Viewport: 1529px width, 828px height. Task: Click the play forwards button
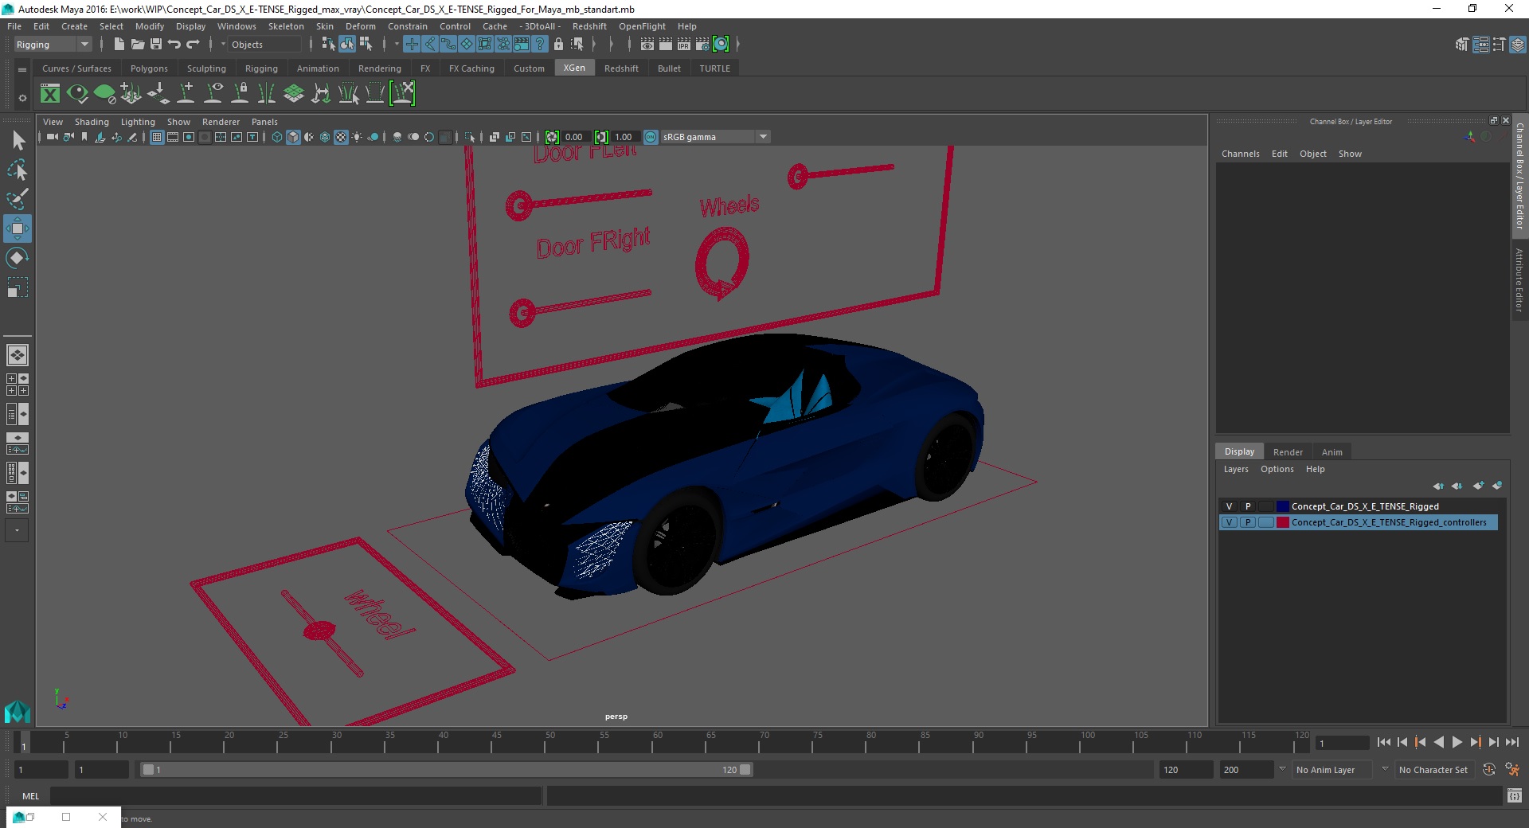click(1457, 742)
